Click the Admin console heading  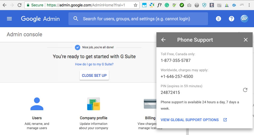pyautogui.click(x=24, y=34)
